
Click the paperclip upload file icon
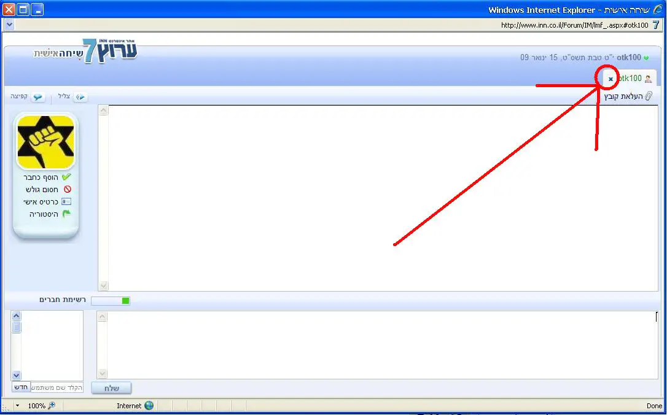(x=649, y=96)
